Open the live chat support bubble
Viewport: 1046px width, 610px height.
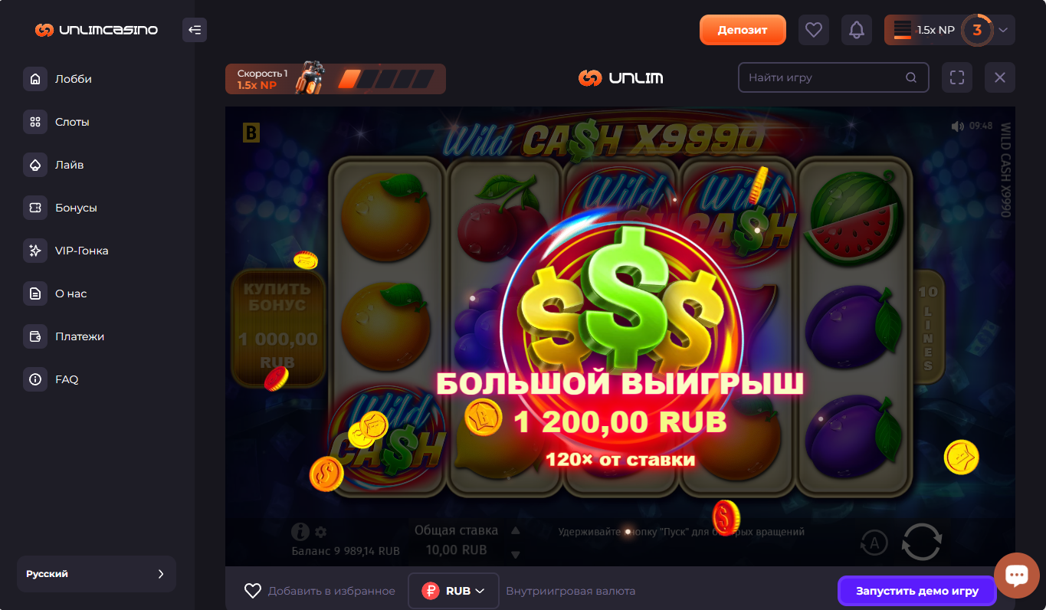click(x=1016, y=575)
